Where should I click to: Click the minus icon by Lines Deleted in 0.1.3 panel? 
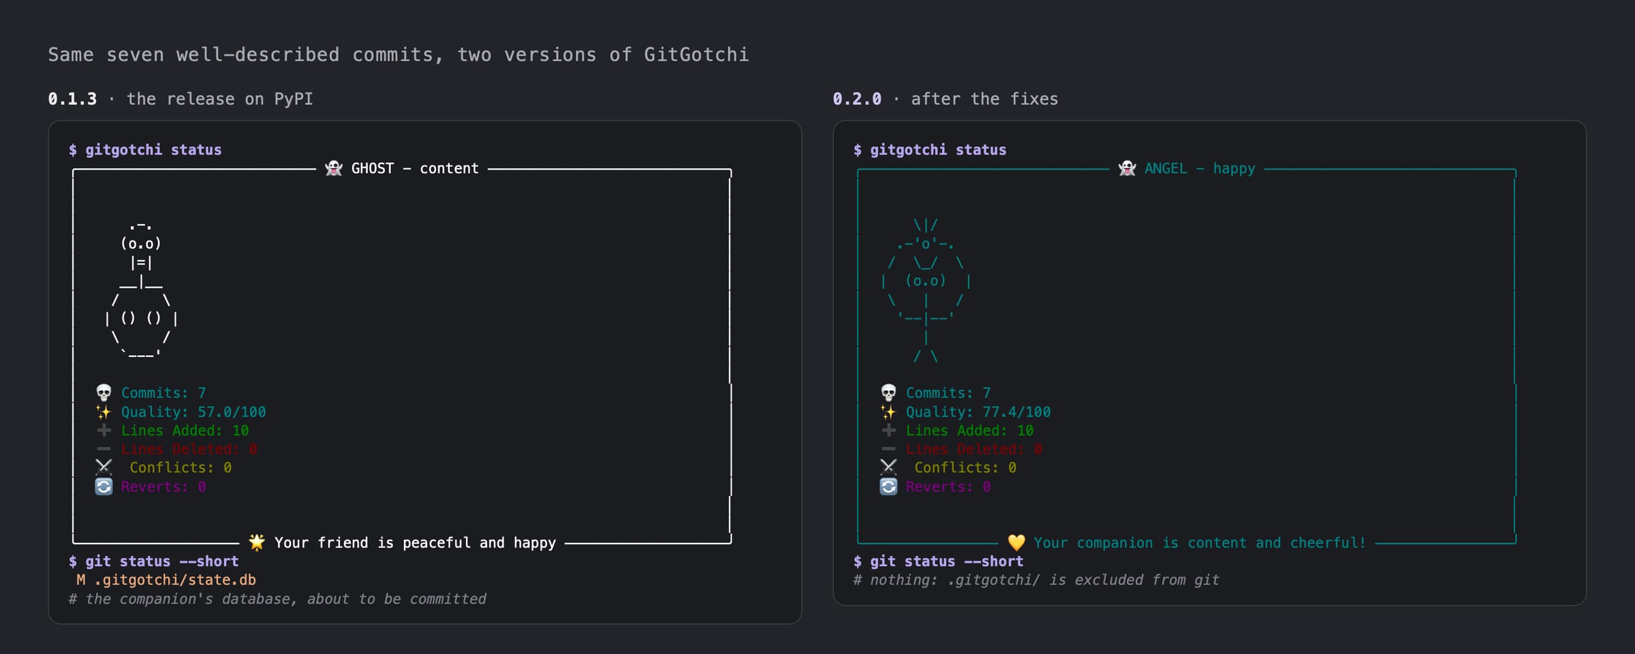[104, 449]
